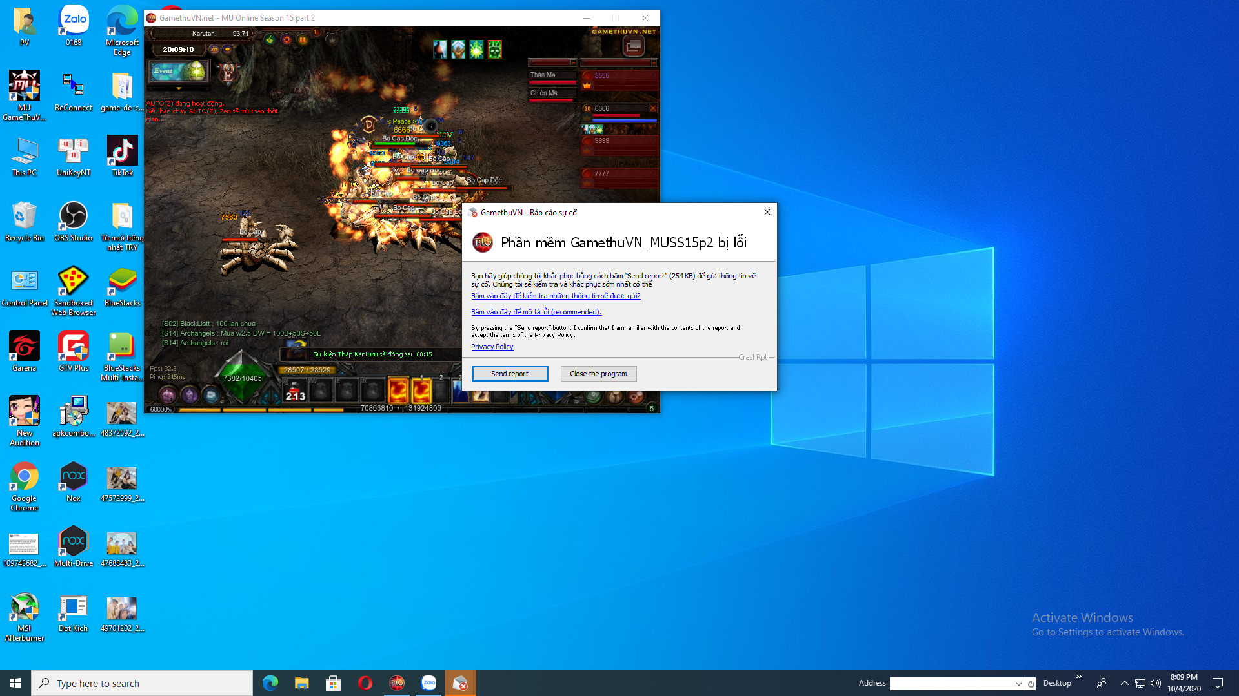Click the red E shield emblem

pos(227,74)
